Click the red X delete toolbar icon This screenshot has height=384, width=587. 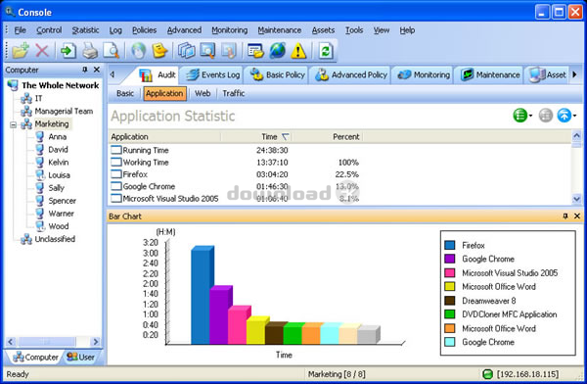coord(42,51)
